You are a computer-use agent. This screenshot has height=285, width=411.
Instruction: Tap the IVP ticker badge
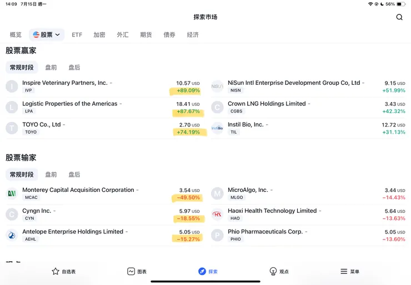click(x=28, y=90)
